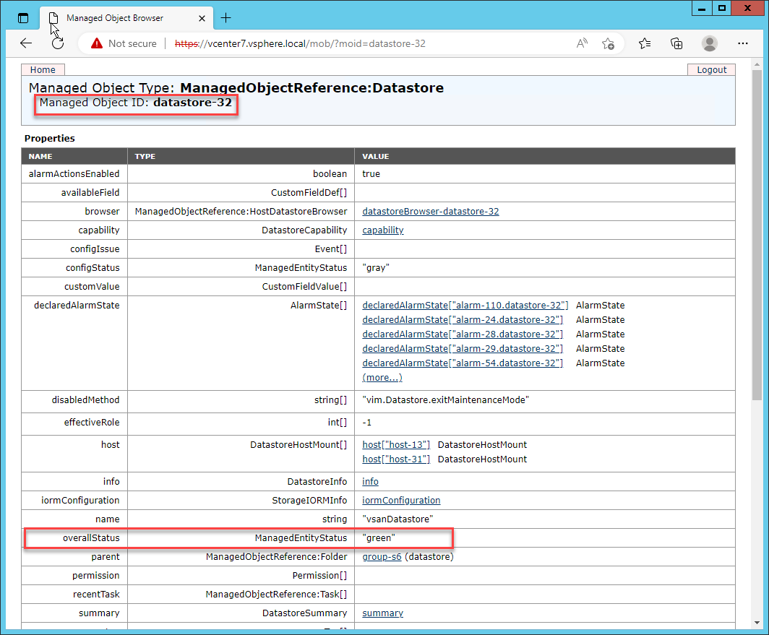Open the tab actions menu icon

point(23,18)
